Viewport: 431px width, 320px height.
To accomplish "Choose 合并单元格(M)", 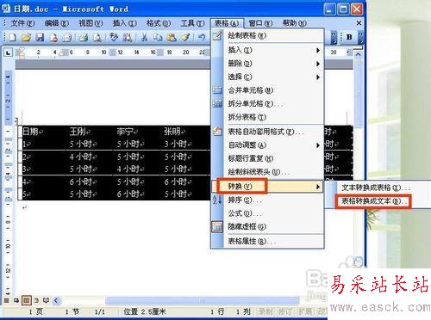I will [x=267, y=90].
